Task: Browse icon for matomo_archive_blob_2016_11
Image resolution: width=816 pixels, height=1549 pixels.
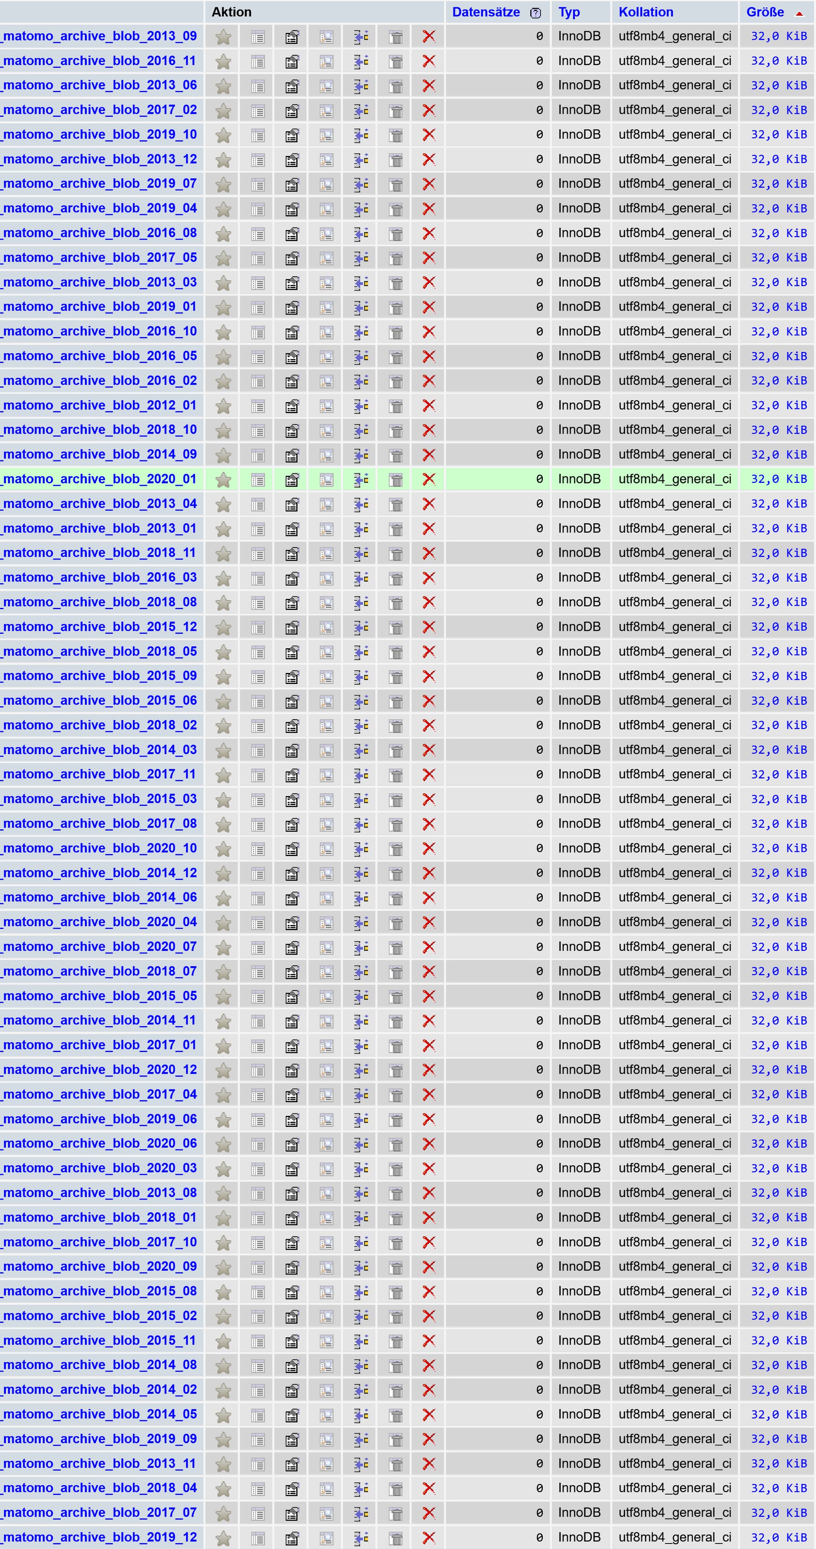Action: tap(258, 61)
